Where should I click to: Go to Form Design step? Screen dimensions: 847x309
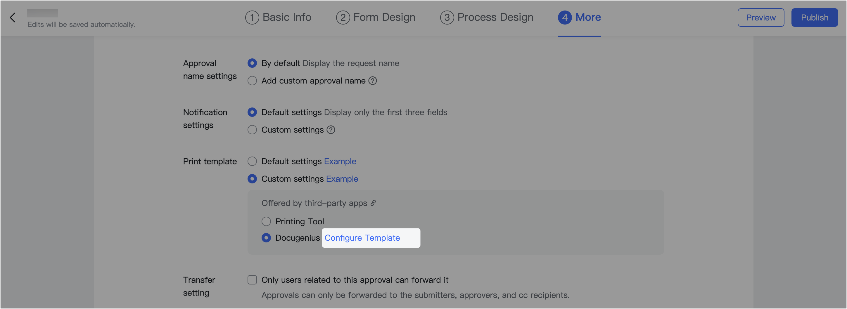[x=376, y=18]
